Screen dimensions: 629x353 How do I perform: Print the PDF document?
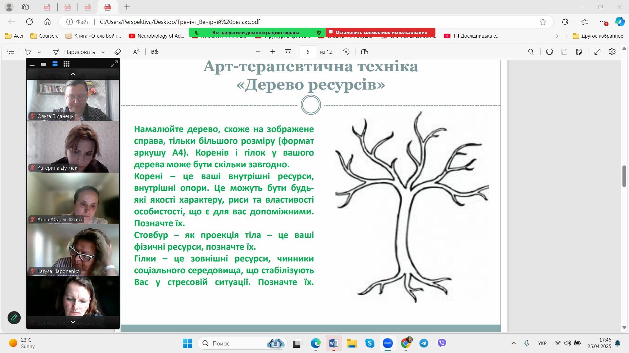tap(549, 52)
